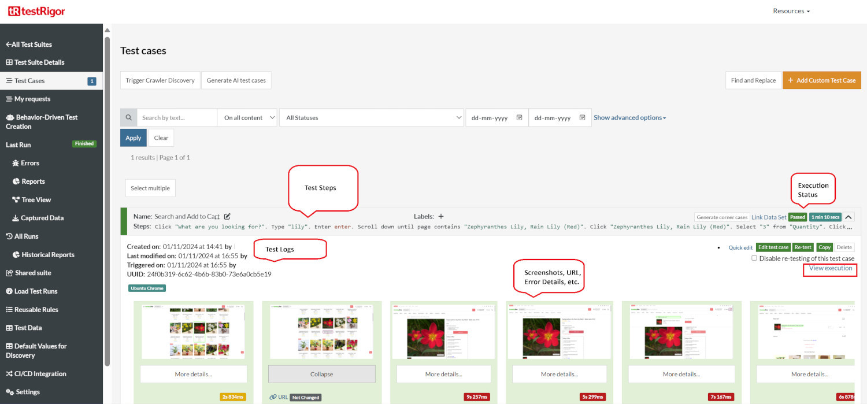Viewport: 867px width, 404px height.
Task: Click the testRigor logo
Action: [36, 12]
